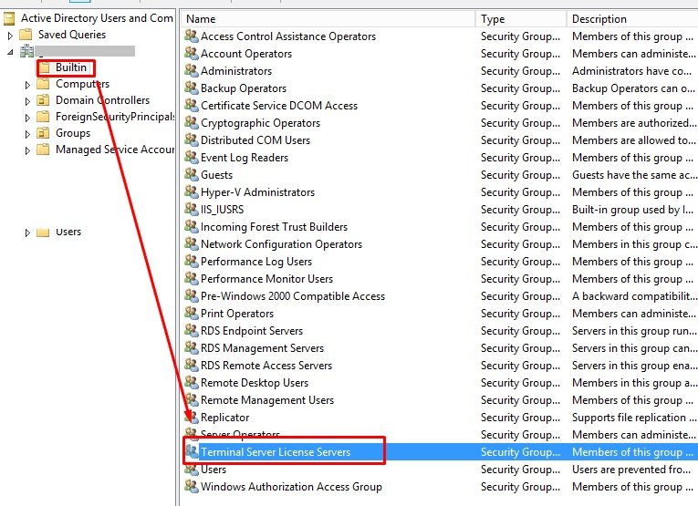Click the Saved Queries folder icon
The image size is (698, 506).
(26, 35)
